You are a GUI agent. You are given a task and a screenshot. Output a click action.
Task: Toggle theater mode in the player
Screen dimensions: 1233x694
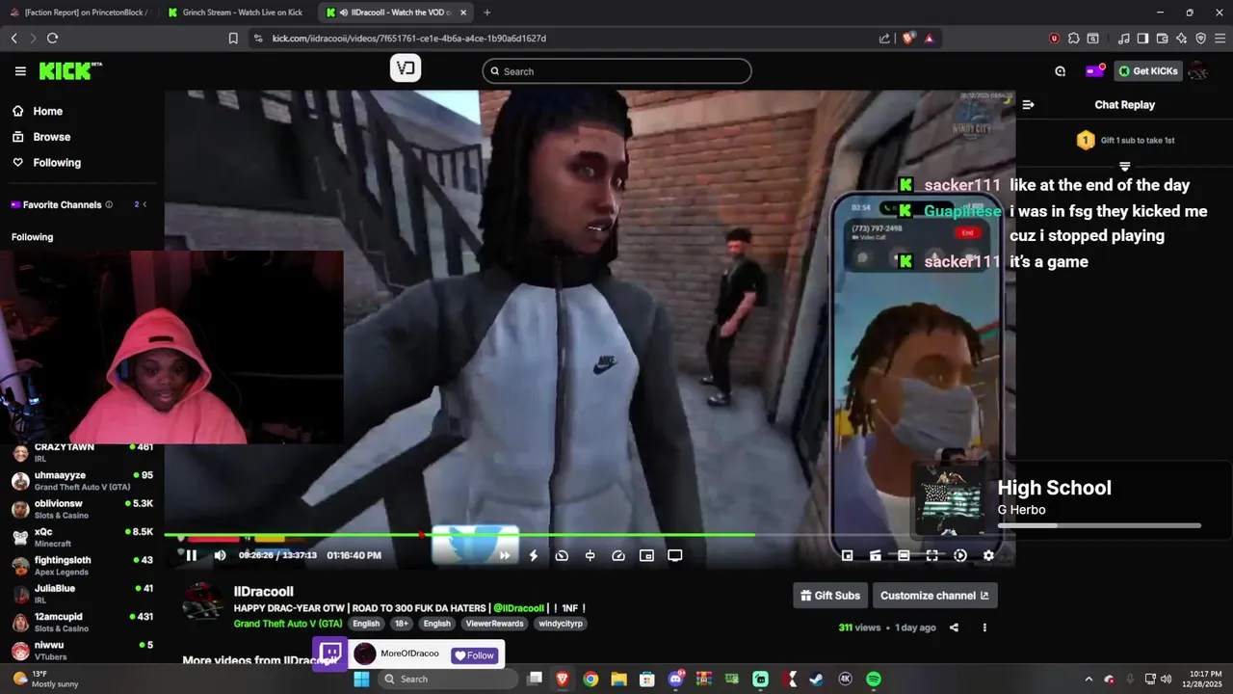[904, 555]
